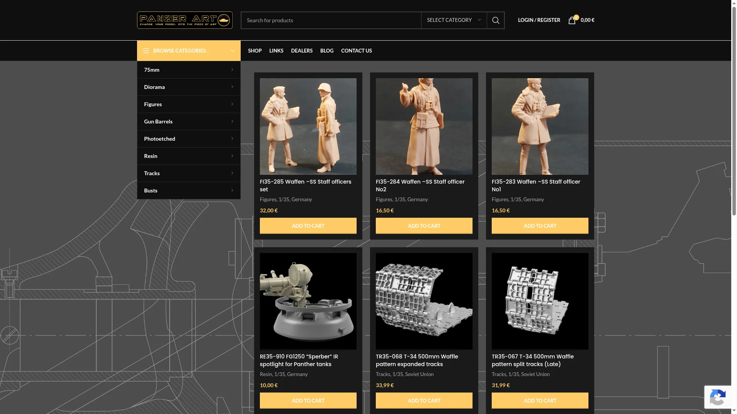737x414 pixels.
Task: Expand the Photoetched category arrow
Action: pyautogui.click(x=232, y=139)
